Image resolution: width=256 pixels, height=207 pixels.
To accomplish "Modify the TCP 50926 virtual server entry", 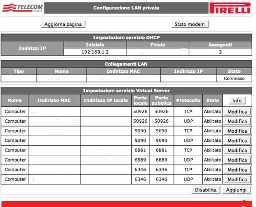I will [237, 112].
